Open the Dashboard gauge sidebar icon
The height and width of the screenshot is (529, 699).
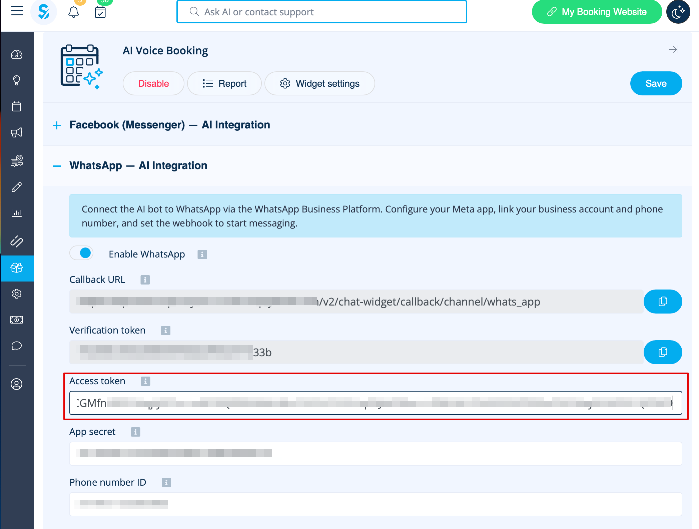[x=17, y=54]
